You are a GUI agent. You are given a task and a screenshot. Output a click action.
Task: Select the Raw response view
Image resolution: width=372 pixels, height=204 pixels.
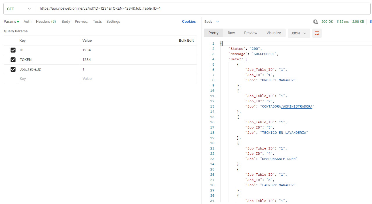(231, 33)
